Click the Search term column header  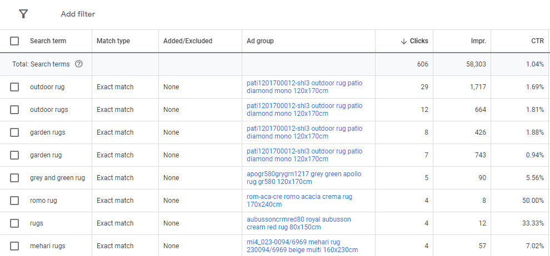click(x=48, y=41)
